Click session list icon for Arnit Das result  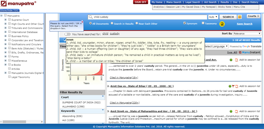(x=237, y=87)
